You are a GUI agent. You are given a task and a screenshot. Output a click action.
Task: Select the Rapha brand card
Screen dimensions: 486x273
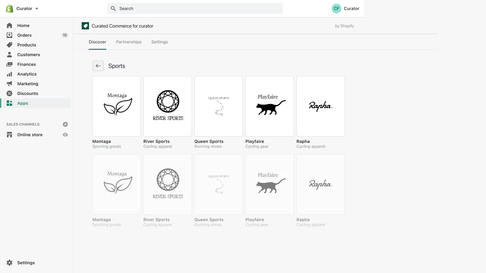point(320,106)
